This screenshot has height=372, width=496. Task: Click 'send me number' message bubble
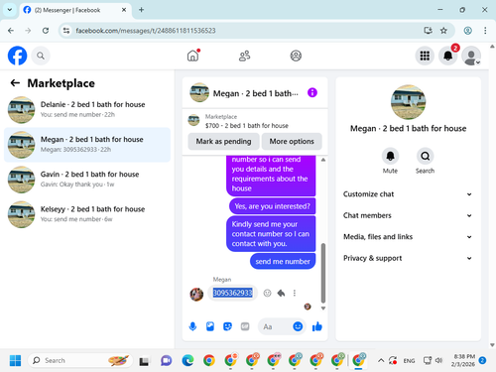(x=283, y=261)
